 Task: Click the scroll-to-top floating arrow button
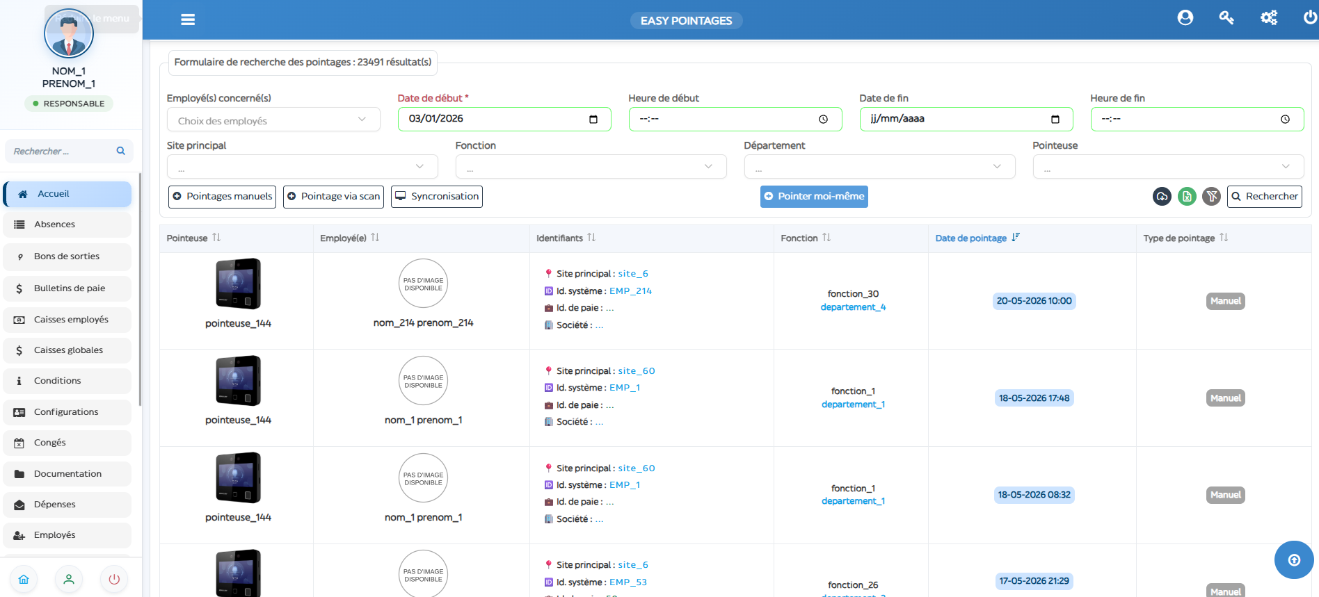pos(1294,560)
